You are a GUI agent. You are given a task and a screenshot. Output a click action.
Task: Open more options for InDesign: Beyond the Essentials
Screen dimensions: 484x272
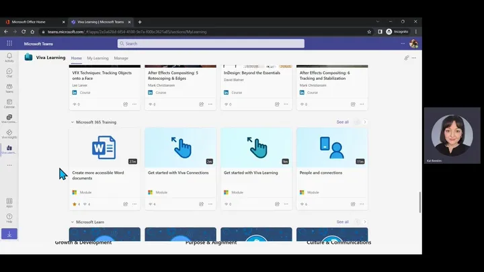tap(286, 104)
